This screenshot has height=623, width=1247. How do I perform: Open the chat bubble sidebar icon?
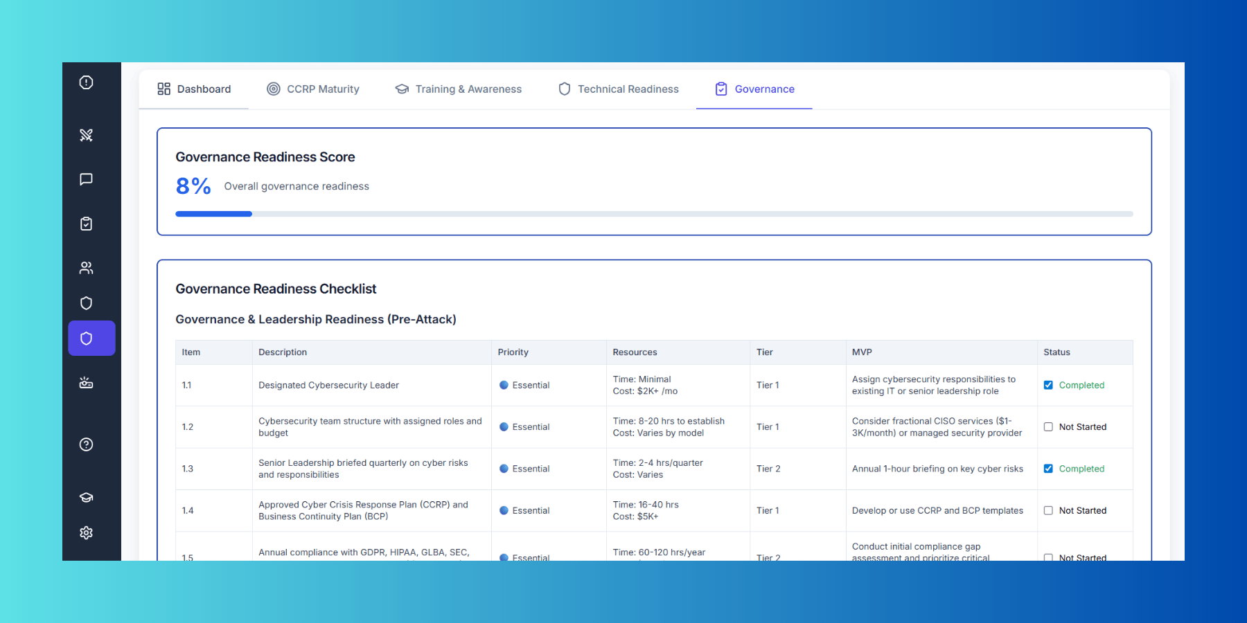pyautogui.click(x=86, y=179)
